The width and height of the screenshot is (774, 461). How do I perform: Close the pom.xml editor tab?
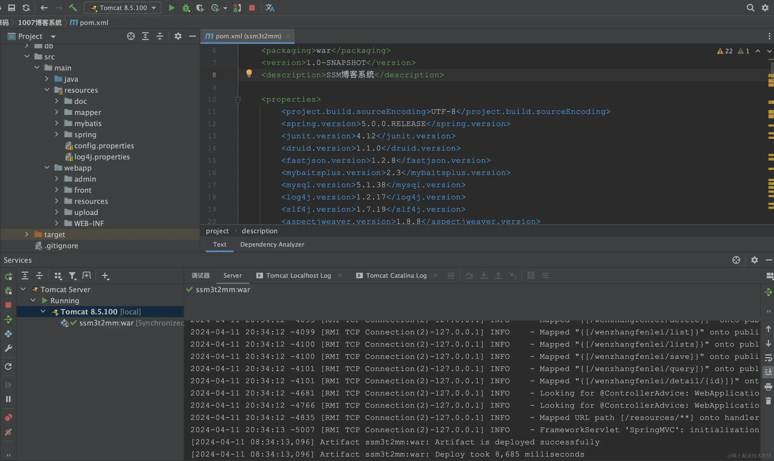(288, 36)
